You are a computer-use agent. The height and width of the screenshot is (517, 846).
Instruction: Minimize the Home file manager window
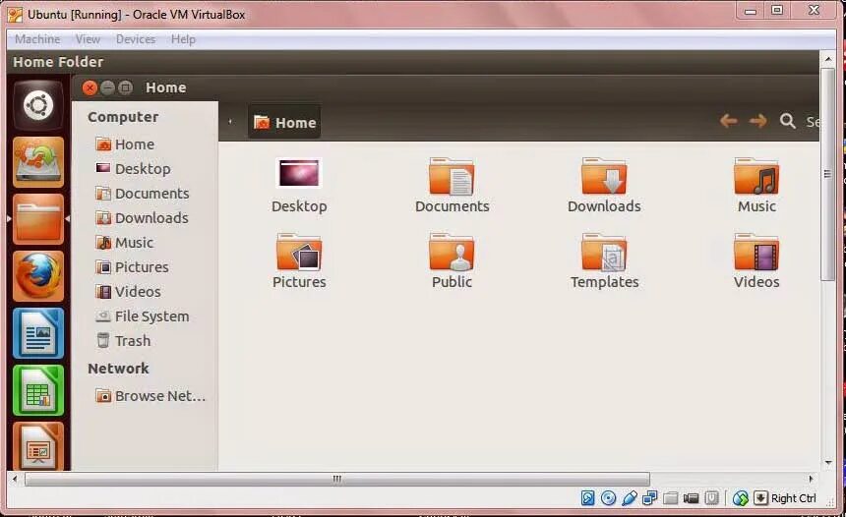pyautogui.click(x=108, y=87)
